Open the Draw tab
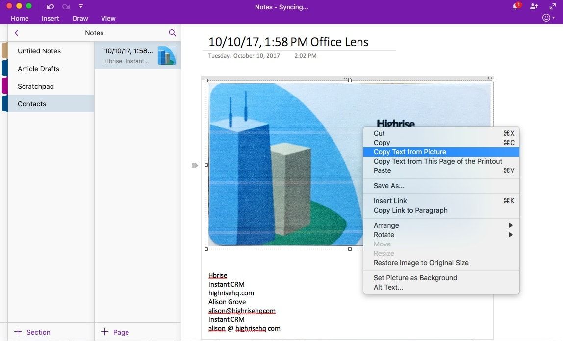The height and width of the screenshot is (341, 563). (x=80, y=18)
